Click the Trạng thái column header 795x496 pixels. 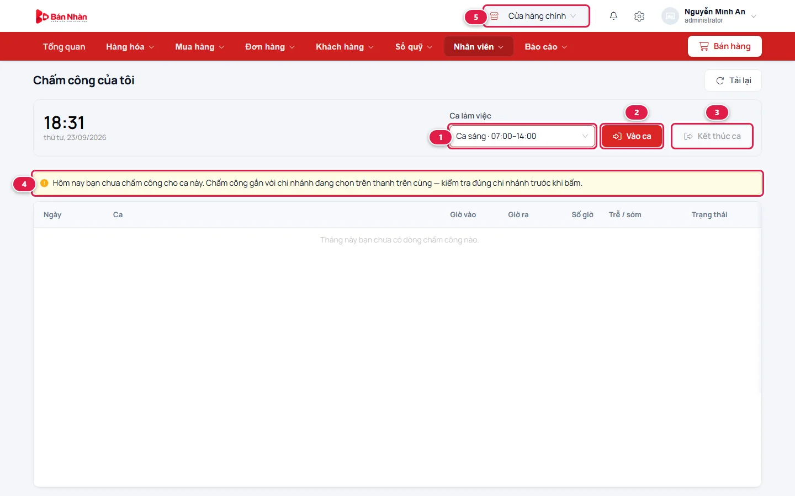709,215
